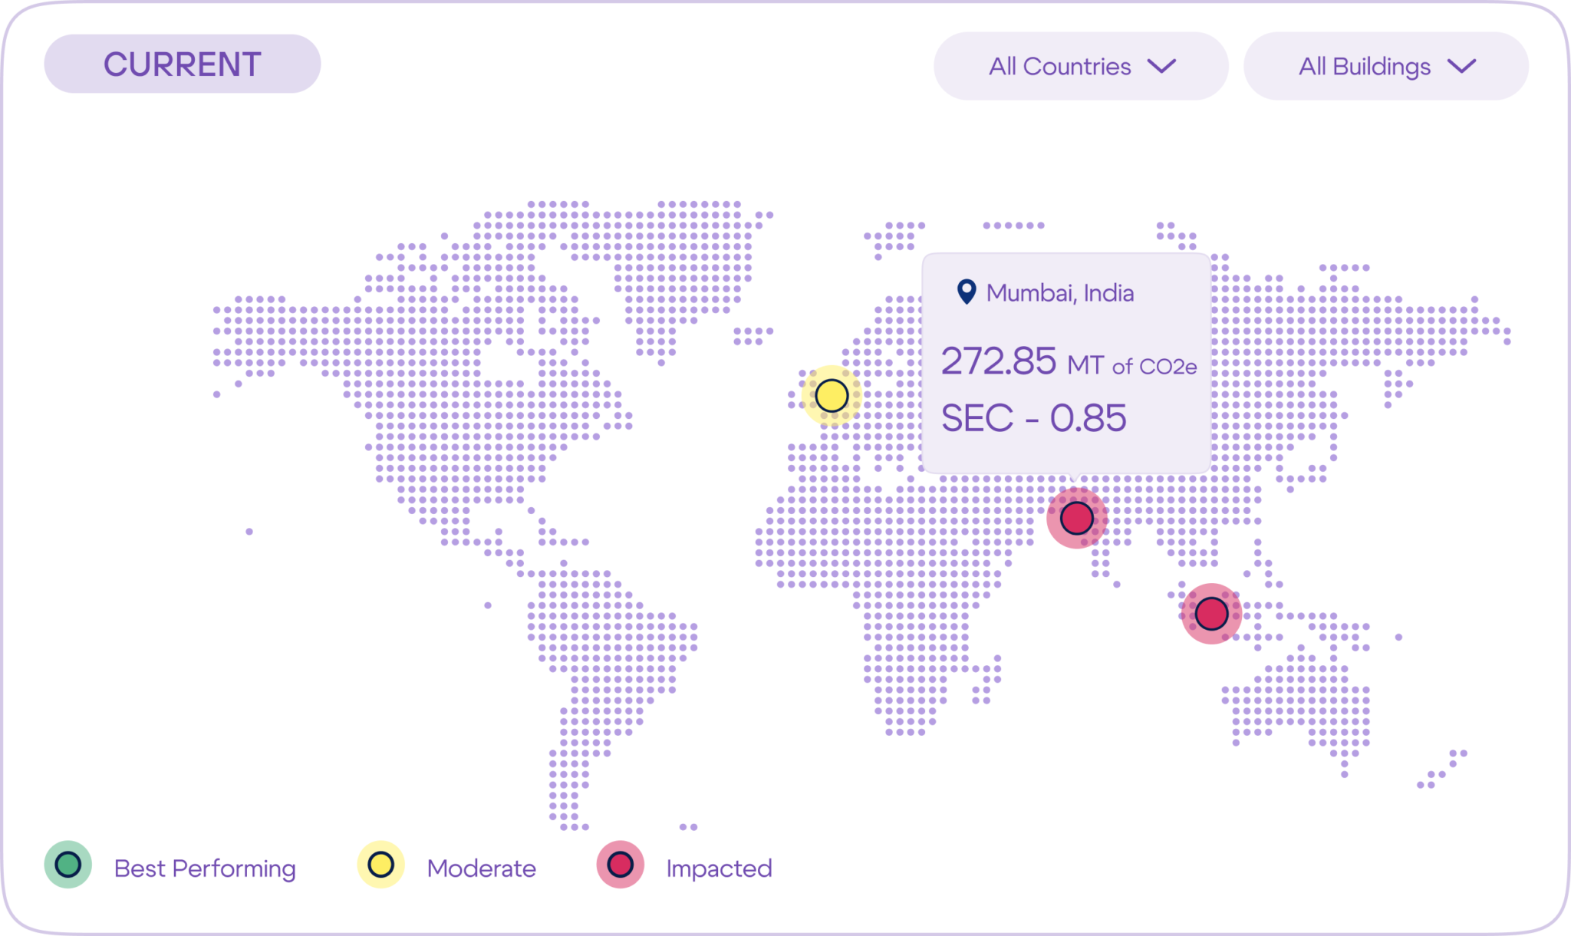Click the chevron arrow next to All Buildings
The width and height of the screenshot is (1571, 936).
click(x=1461, y=66)
